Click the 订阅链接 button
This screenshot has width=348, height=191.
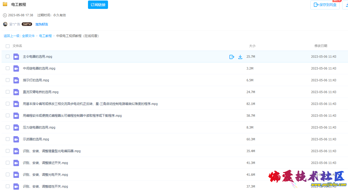click(98, 5)
